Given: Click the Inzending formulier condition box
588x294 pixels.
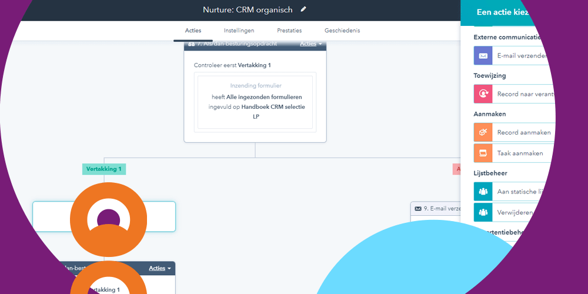Looking at the screenshot, I should tap(255, 102).
